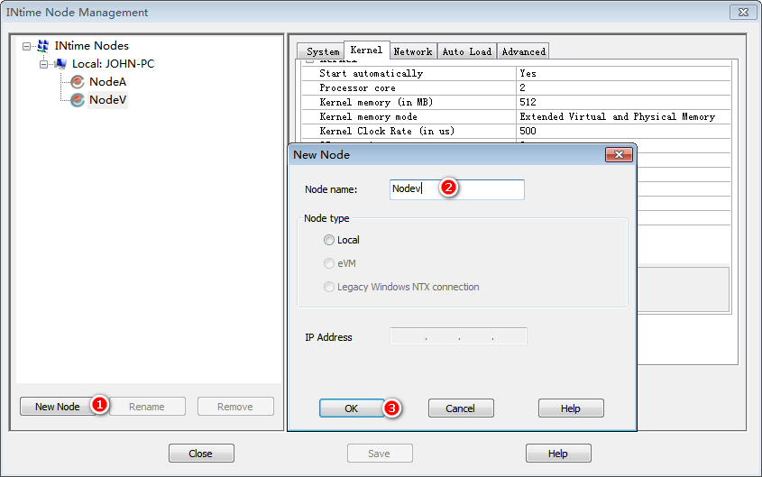Select the Processor core property row
Screen dimensions: 762x477
[516, 88]
